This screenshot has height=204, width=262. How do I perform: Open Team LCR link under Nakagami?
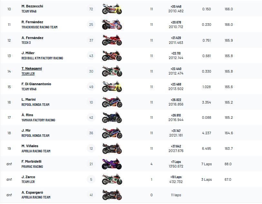coord(28,74)
